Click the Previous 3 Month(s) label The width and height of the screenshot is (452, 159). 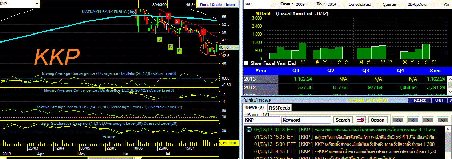pos(368,100)
